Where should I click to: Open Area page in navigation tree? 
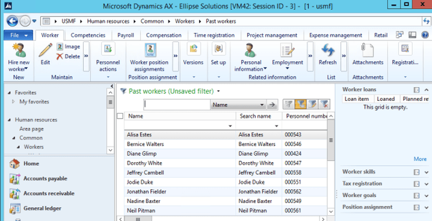point(31,129)
